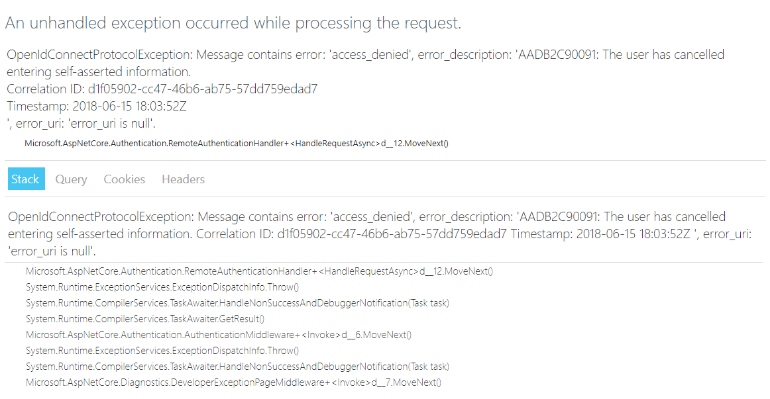The width and height of the screenshot is (770, 399).
Task: Select DeveloperExceptionPageMiddleware Invoke d__7 frame
Action: [233, 382]
